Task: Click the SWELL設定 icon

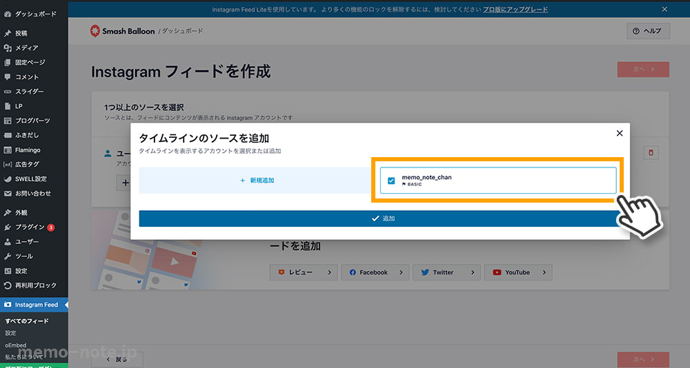Action: (8, 179)
